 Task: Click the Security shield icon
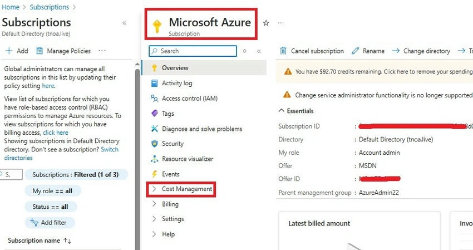[x=154, y=144]
